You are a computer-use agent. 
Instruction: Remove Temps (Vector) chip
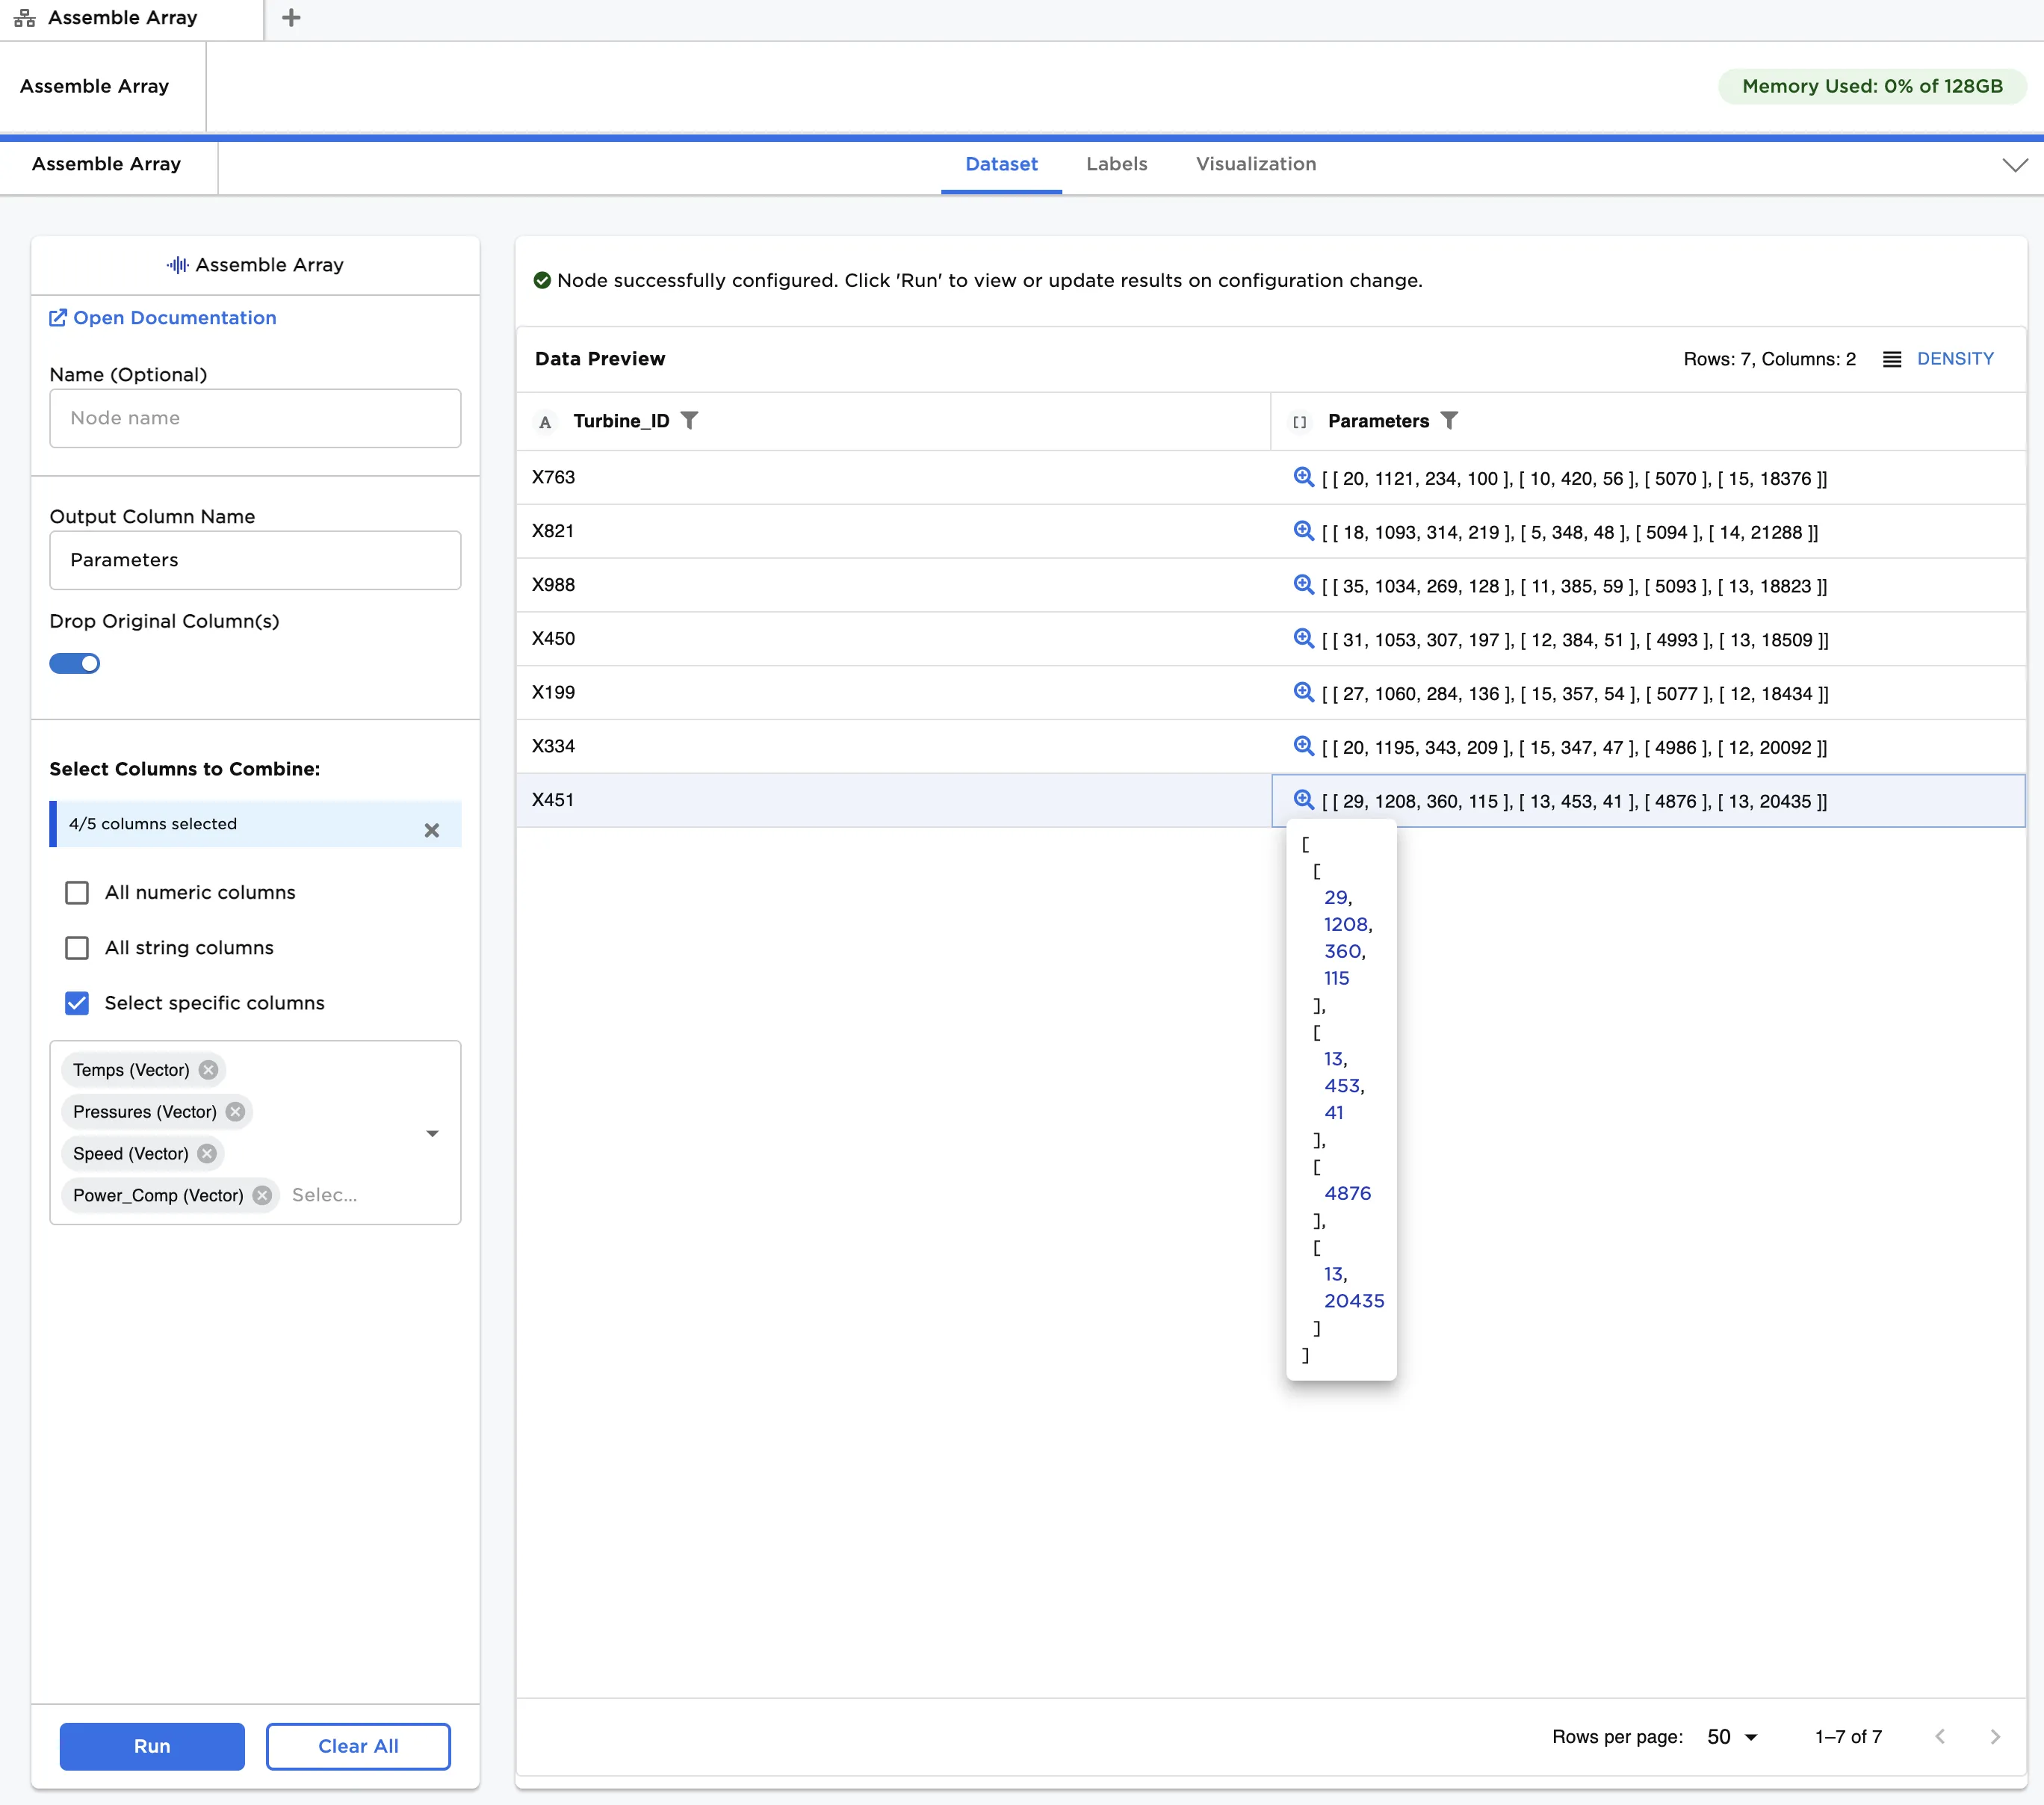[x=208, y=1070]
